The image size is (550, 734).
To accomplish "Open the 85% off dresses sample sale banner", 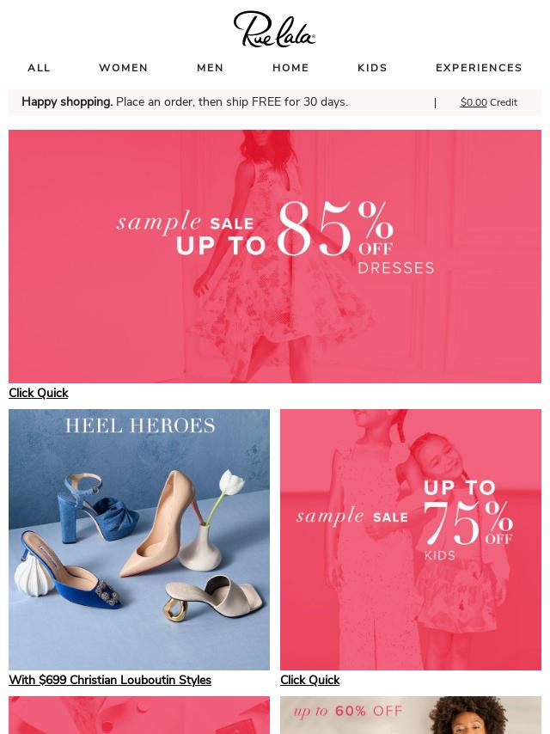I will pos(275,256).
